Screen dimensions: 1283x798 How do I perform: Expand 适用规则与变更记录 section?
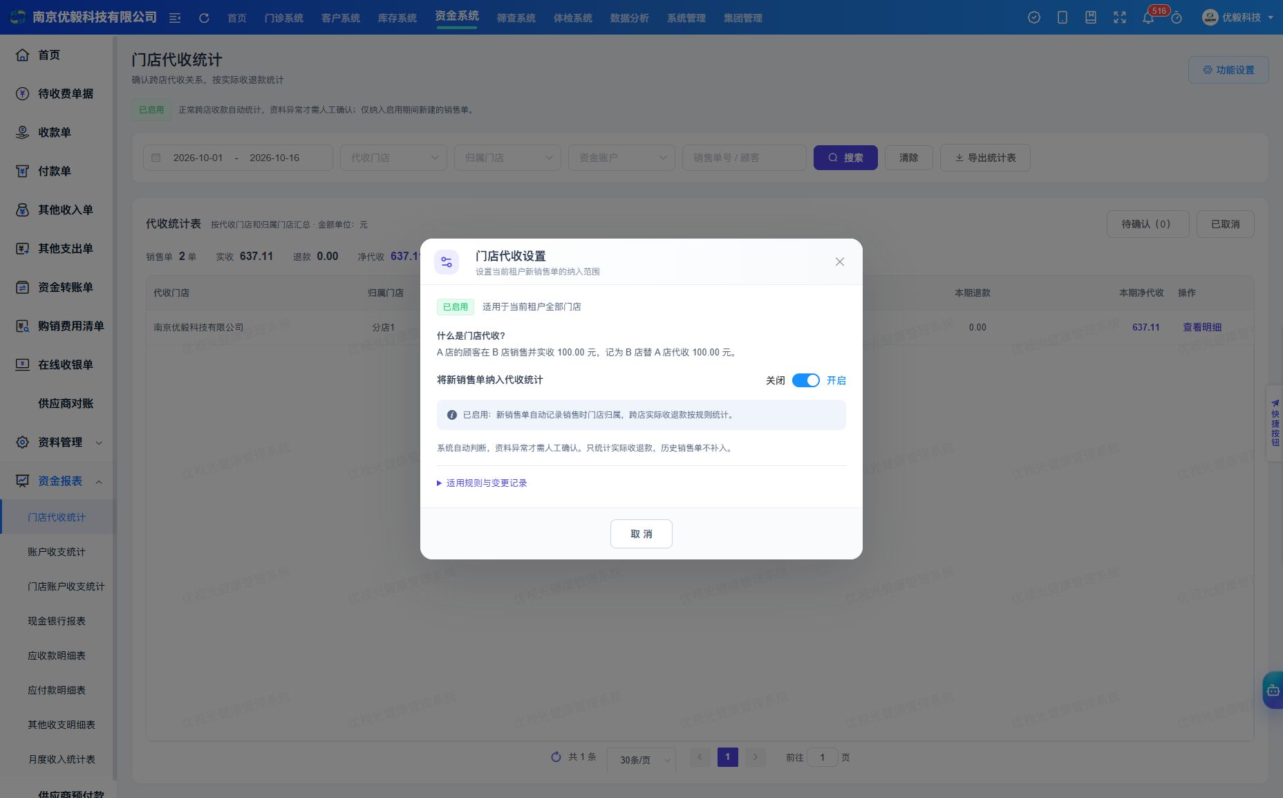482,483
